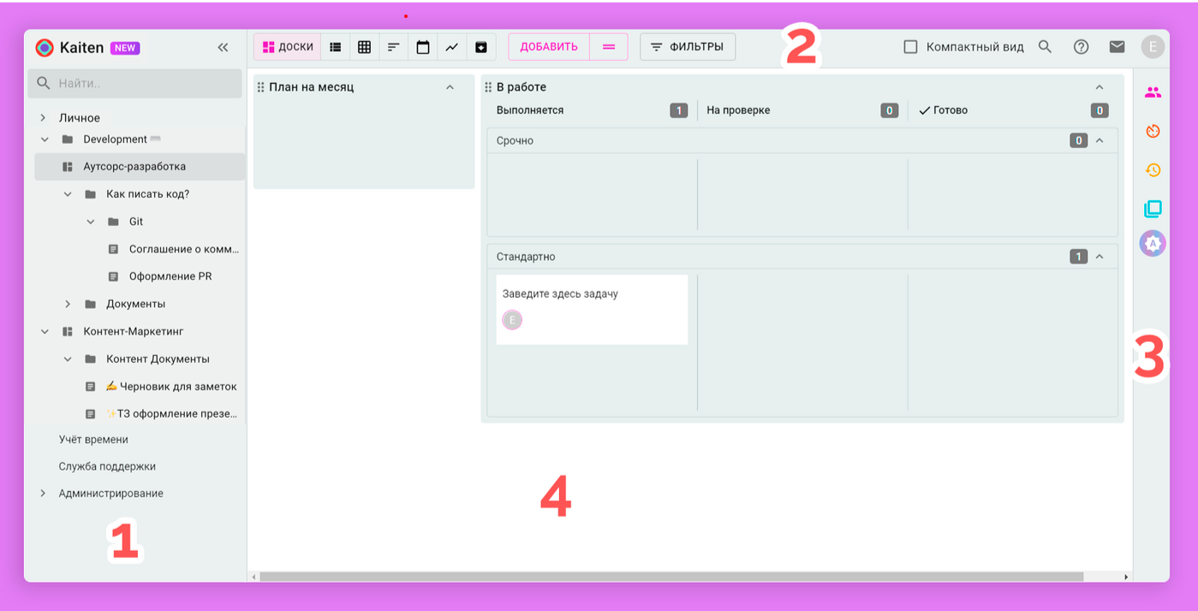
Task: Collapse the Git folder
Action: click(91, 222)
